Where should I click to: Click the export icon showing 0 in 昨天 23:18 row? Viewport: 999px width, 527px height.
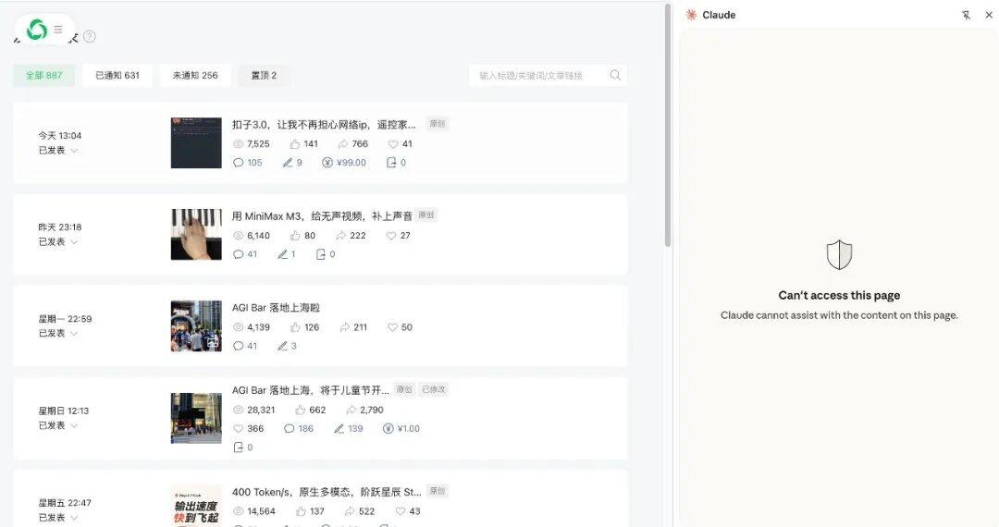320,254
